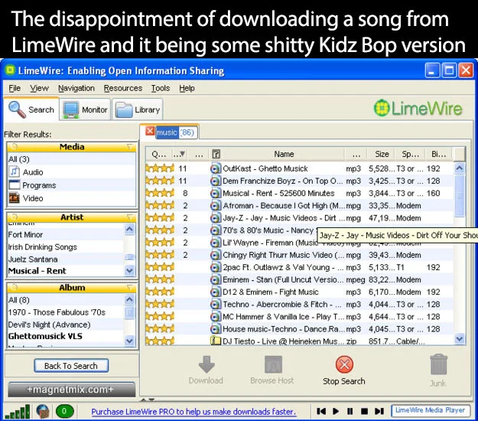This screenshot has width=478, height=421.
Task: Select Irish Drinking Songs artist
Action: click(66, 246)
